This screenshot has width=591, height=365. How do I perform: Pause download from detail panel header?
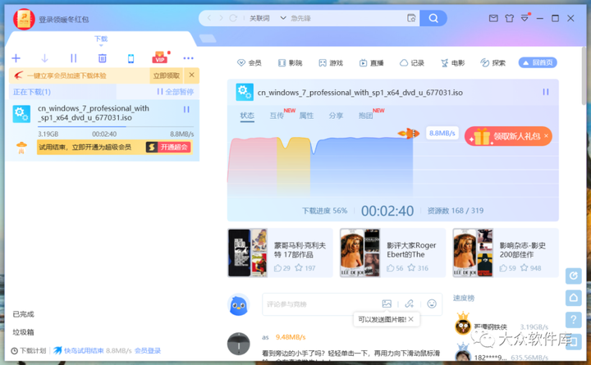click(545, 92)
